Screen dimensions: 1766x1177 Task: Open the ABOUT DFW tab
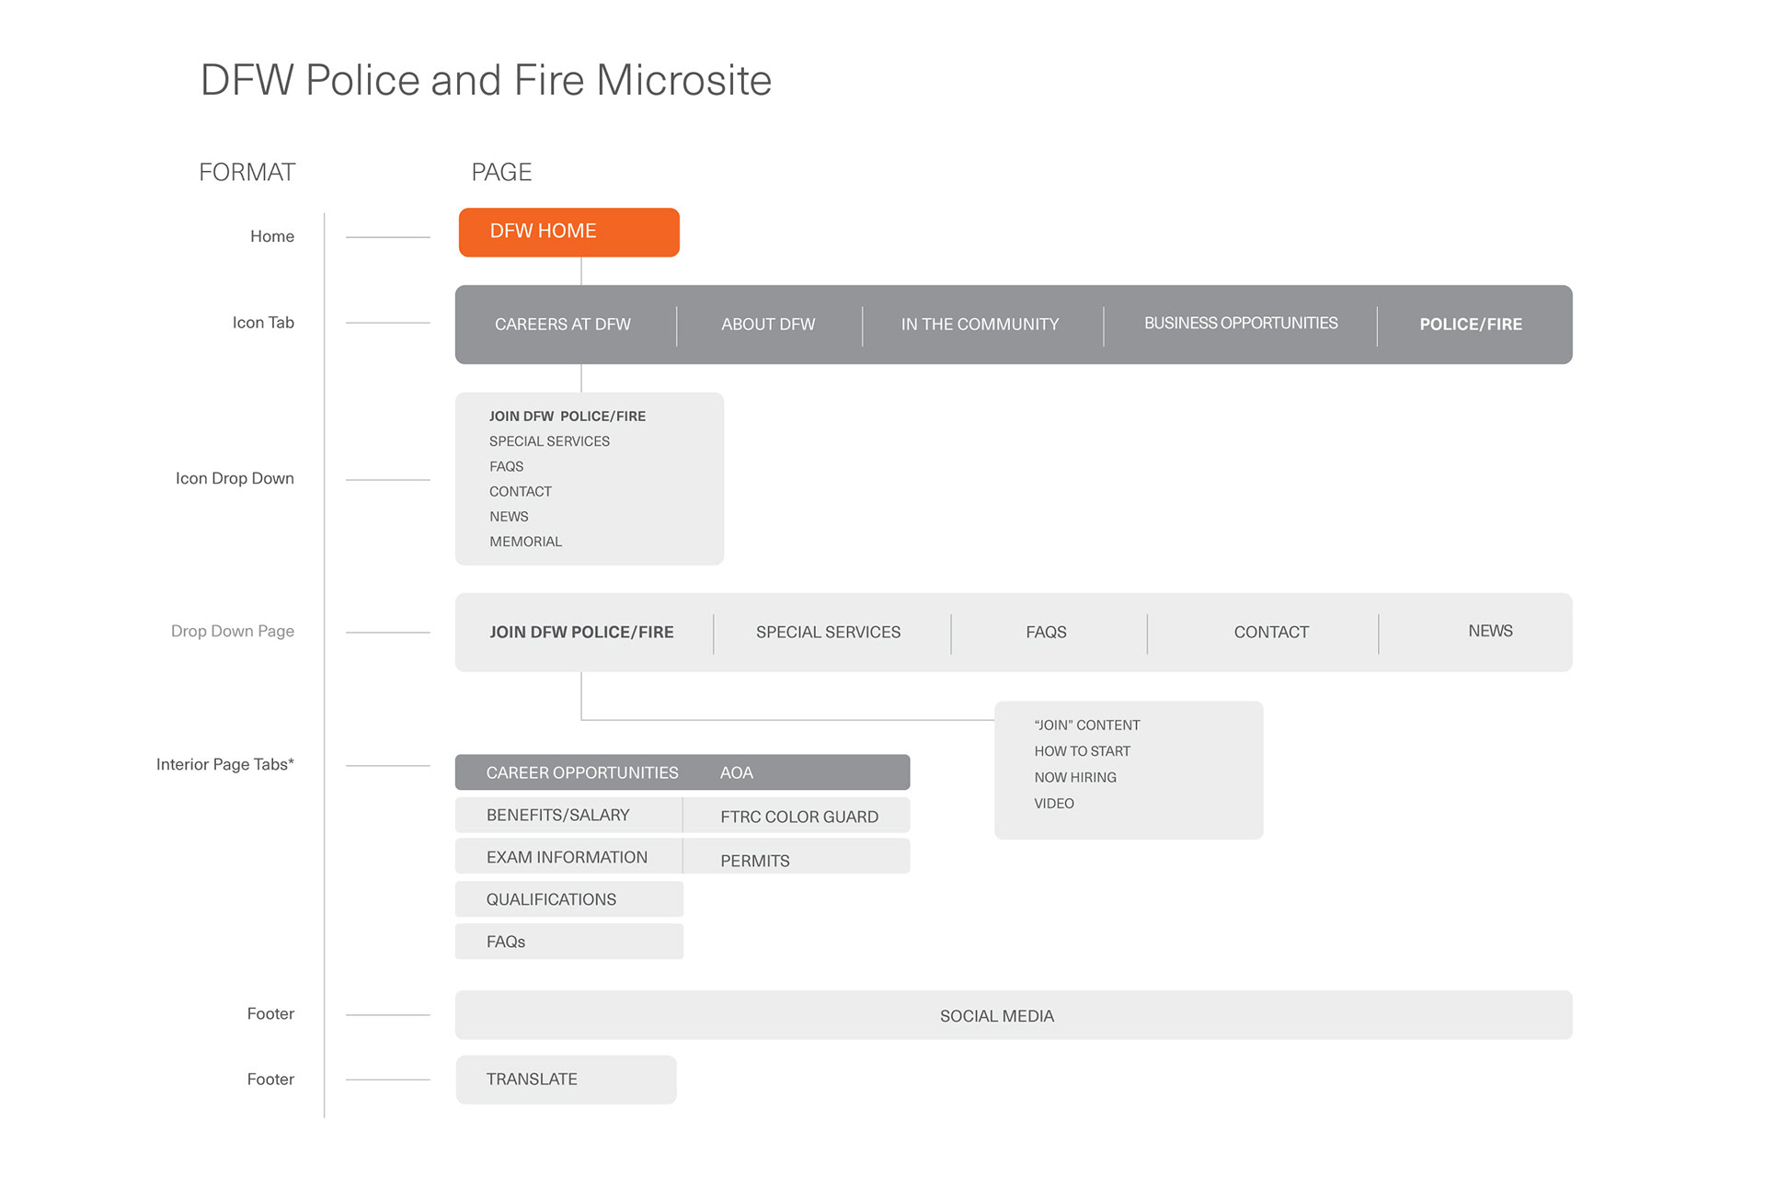tap(768, 325)
